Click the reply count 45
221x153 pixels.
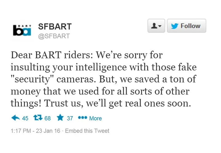25,118
